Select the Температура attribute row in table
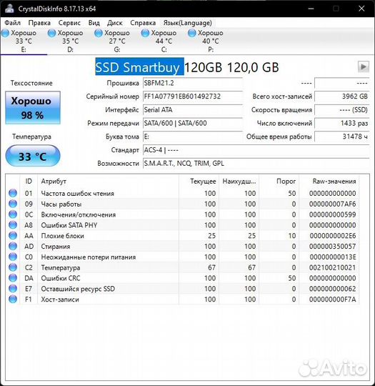This screenshot has width=375, height=386. (x=183, y=267)
